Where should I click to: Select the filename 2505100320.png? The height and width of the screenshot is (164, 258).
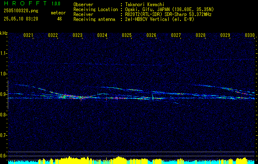pos(21,11)
